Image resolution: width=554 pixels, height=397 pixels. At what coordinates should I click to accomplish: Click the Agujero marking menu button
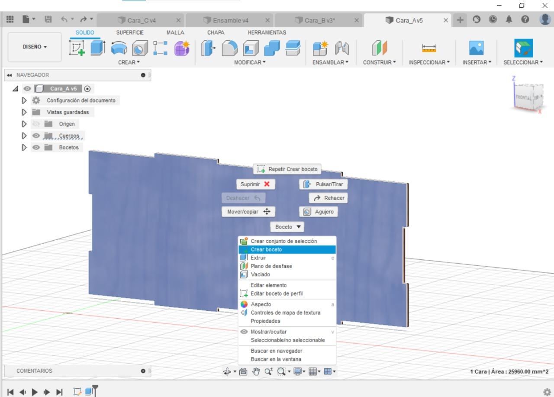[319, 212]
